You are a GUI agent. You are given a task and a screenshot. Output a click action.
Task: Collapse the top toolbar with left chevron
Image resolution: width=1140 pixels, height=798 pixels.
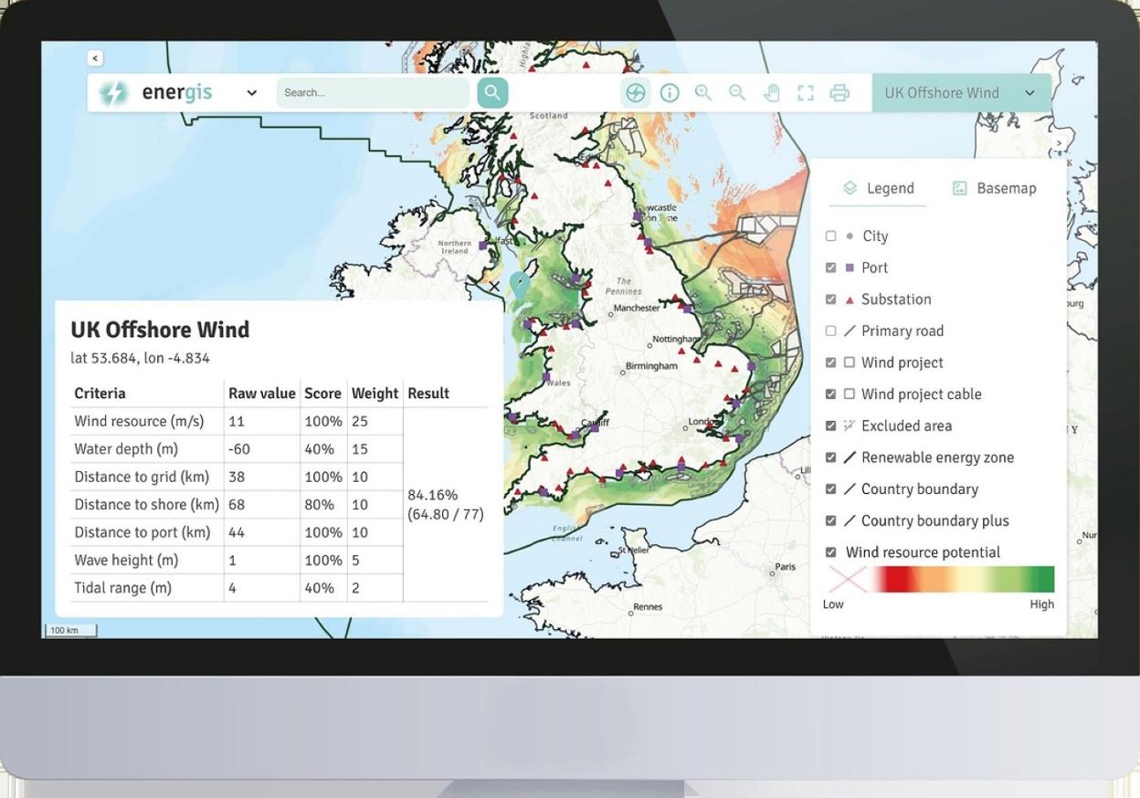coord(95,58)
